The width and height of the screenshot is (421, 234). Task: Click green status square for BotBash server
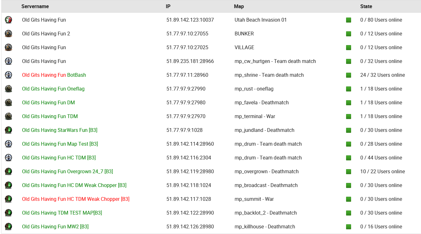(x=349, y=75)
